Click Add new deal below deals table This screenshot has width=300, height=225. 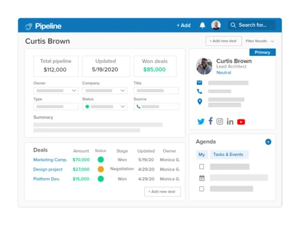(163, 191)
